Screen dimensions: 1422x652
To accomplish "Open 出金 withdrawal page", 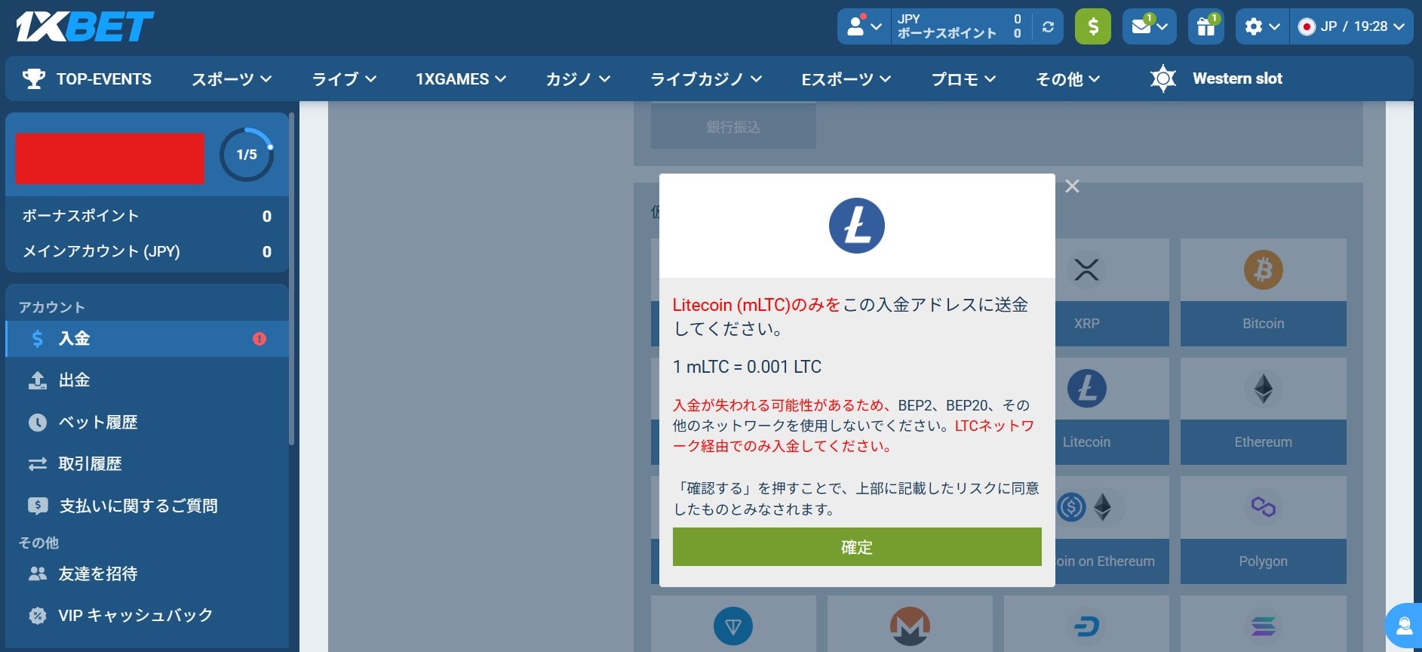I will point(147,380).
